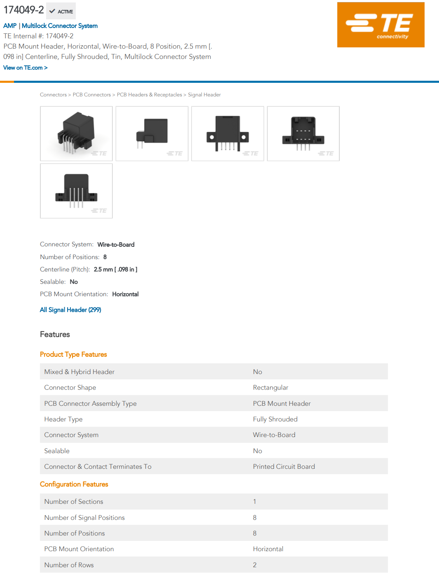The width and height of the screenshot is (439, 573).
Task: Select the angled-view connector thumbnail
Action: pyautogui.click(x=76, y=133)
